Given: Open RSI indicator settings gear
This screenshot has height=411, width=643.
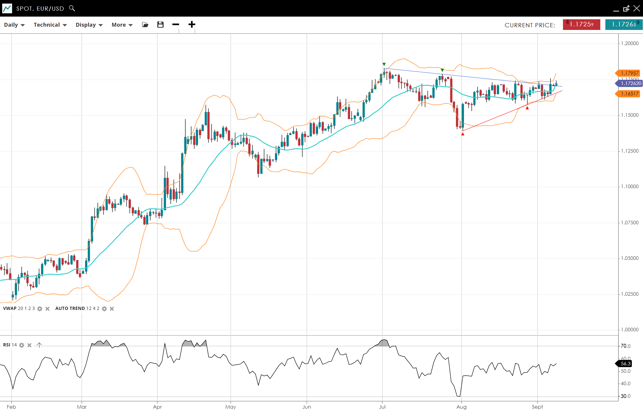Looking at the screenshot, I should pyautogui.click(x=22, y=345).
